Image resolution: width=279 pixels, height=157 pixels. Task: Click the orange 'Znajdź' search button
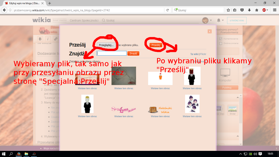[x=133, y=53]
